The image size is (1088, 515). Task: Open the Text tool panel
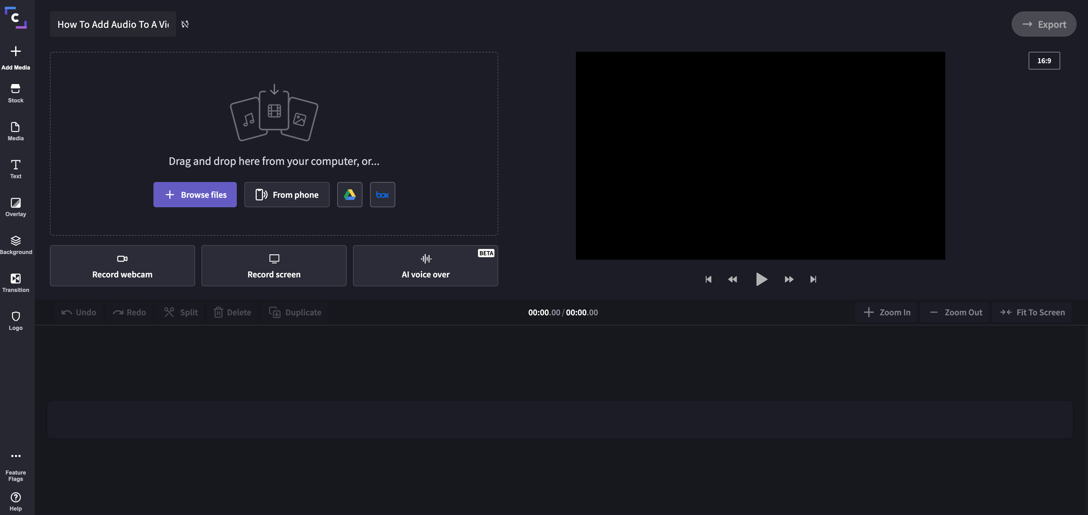15,169
